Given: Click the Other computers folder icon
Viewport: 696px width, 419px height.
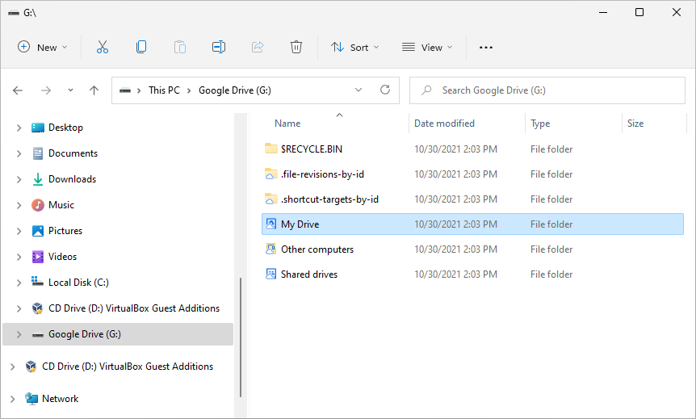Looking at the screenshot, I should [270, 249].
